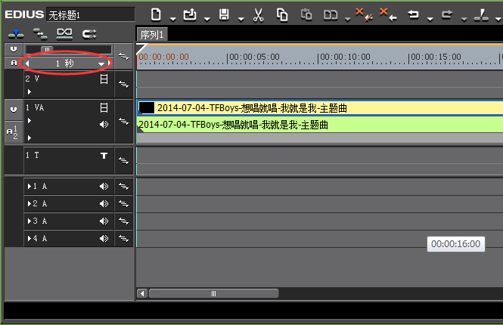The height and width of the screenshot is (325, 503).
Task: Toggle sync-lock on the 1 T track
Action: tap(124, 161)
